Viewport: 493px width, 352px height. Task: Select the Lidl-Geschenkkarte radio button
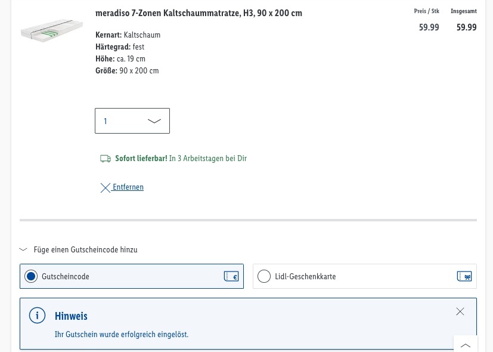click(x=264, y=276)
